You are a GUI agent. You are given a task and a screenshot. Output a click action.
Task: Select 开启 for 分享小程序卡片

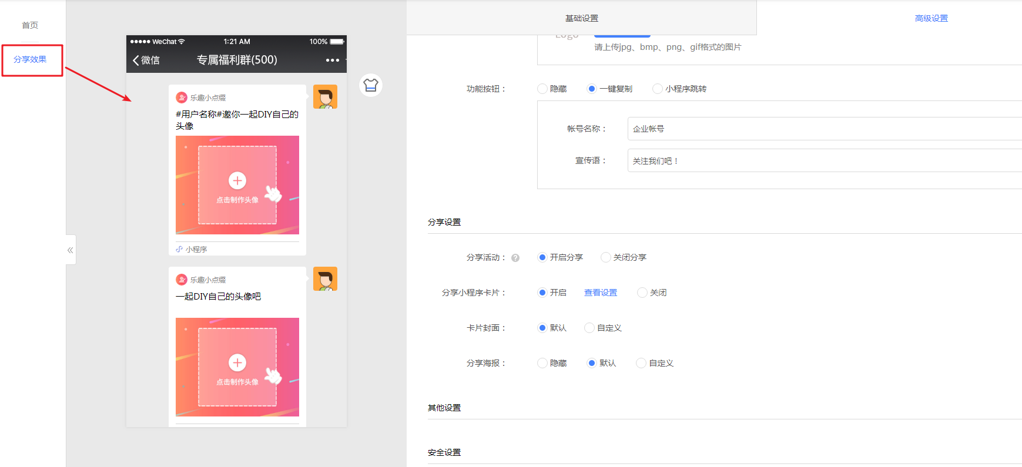tap(542, 293)
